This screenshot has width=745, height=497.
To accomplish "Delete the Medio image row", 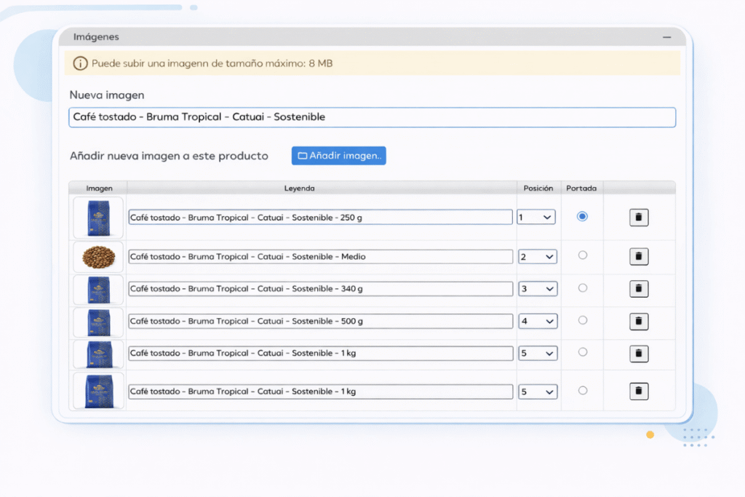I will coord(639,257).
